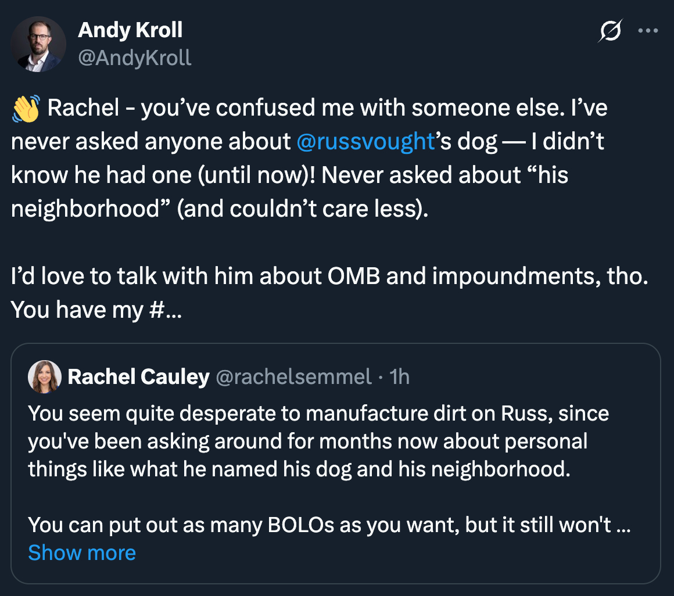The image size is (674, 596).
Task: Click the waving hand emoji
Action: (x=26, y=109)
